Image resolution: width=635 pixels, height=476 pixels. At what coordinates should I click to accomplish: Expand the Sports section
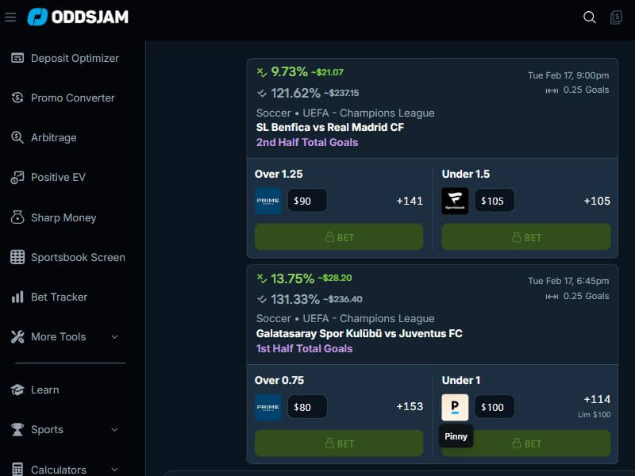coord(45,429)
